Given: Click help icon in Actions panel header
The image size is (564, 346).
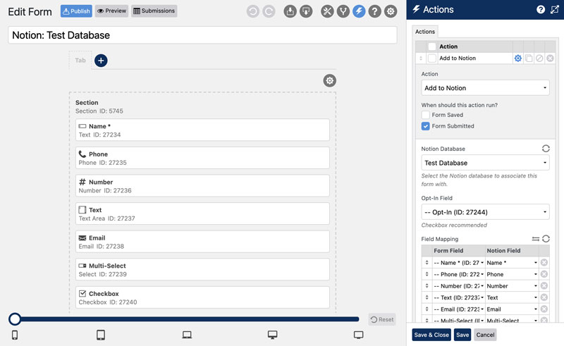Looking at the screenshot, I should coord(541,9).
